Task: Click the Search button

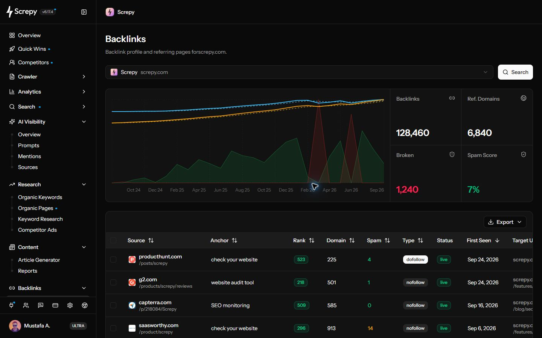Action: coord(515,72)
